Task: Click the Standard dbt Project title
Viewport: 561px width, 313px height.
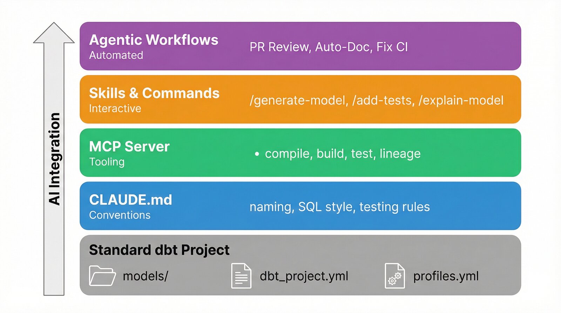Action: coord(159,250)
